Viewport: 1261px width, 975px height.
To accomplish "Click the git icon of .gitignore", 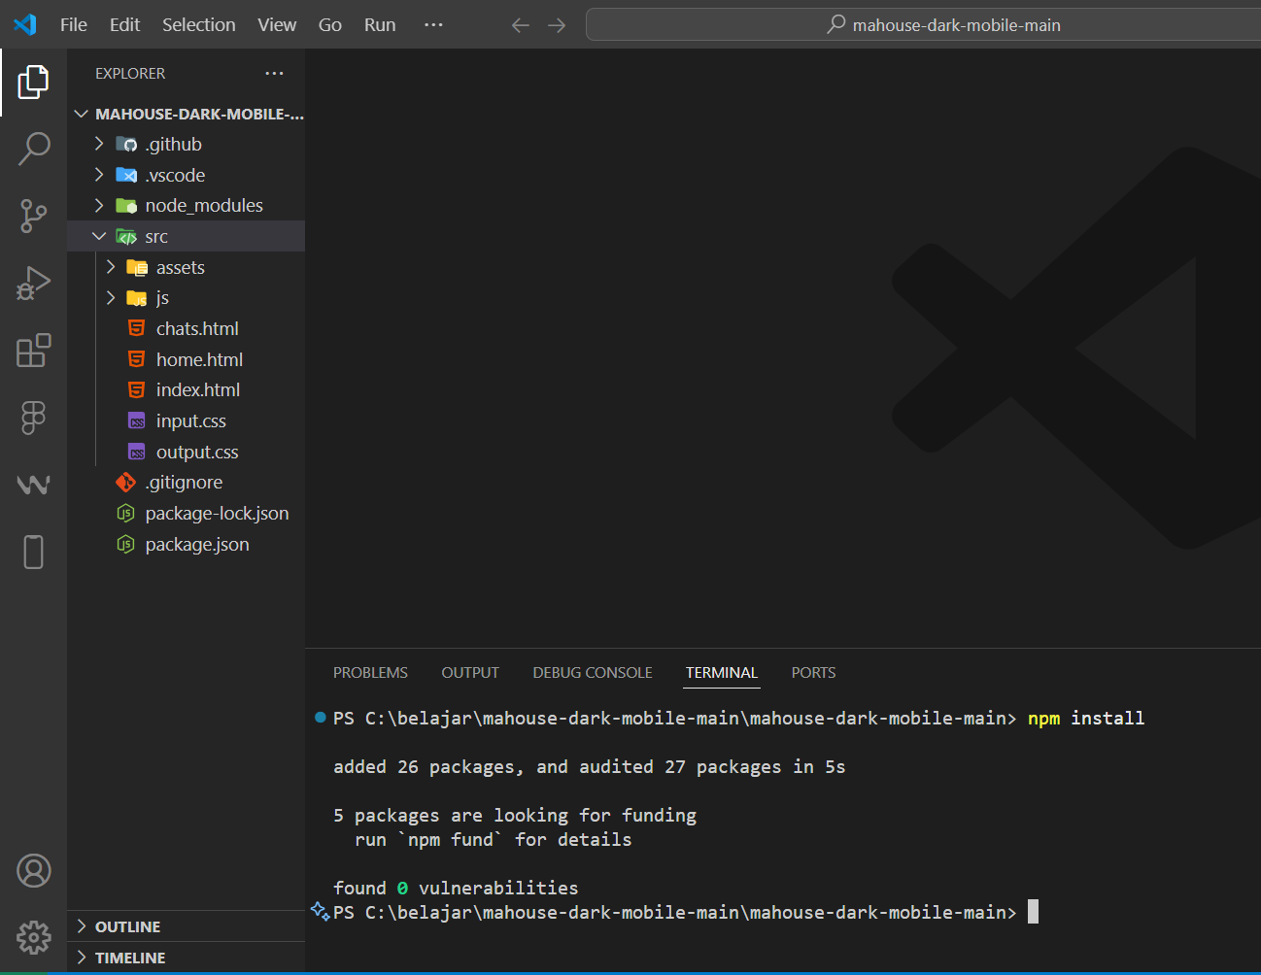I will tap(125, 482).
